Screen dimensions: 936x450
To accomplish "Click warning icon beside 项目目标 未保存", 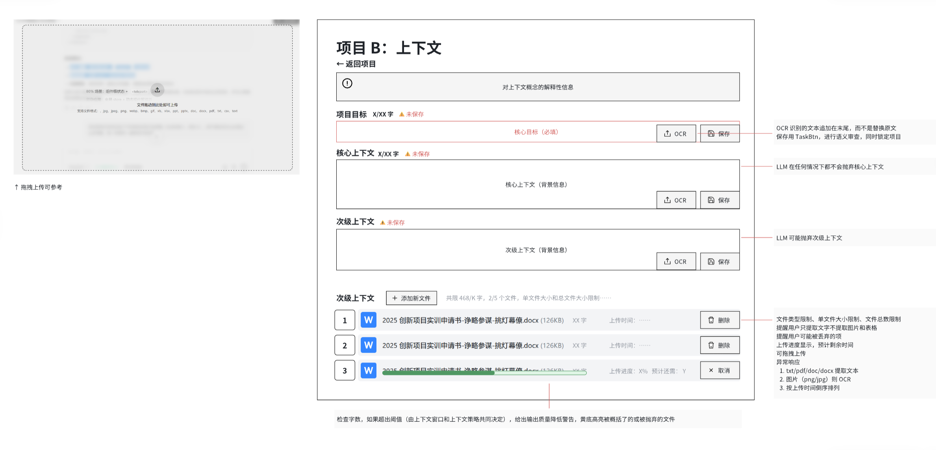I will [401, 114].
